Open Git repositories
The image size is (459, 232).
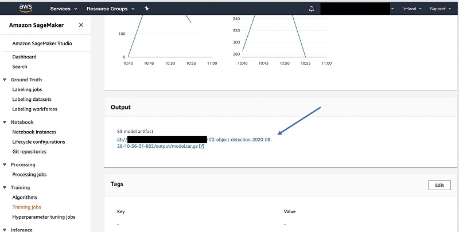pos(29,151)
